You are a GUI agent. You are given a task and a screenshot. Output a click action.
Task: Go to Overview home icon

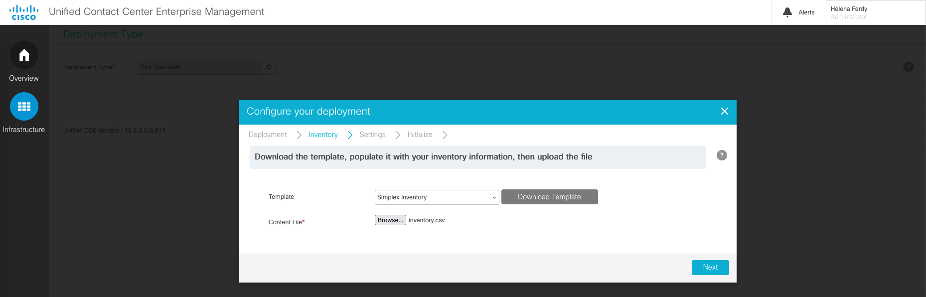[x=24, y=55]
